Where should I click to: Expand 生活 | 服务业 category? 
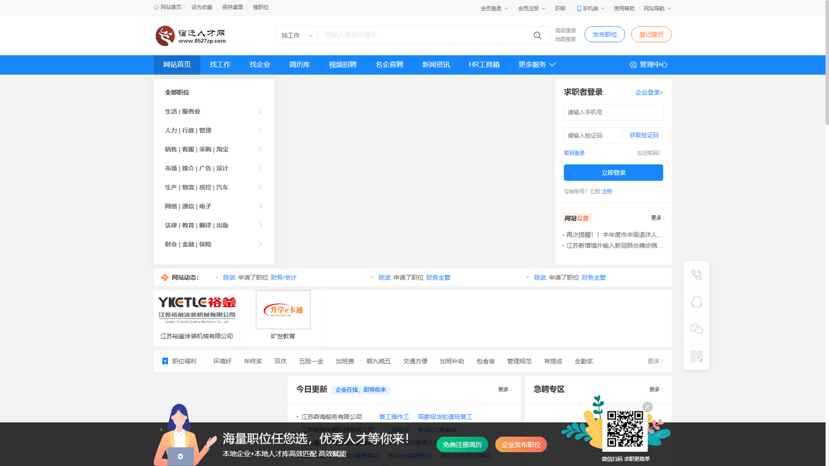pos(214,112)
